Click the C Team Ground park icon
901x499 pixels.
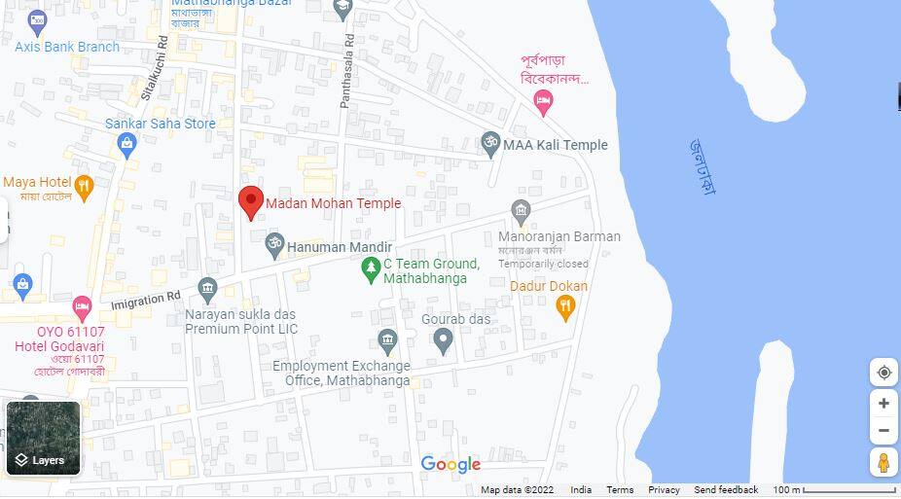[372, 269]
